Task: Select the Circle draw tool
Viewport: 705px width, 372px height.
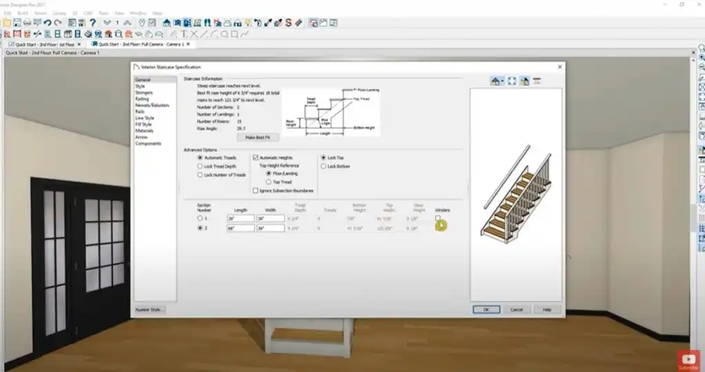Action: [x=224, y=34]
